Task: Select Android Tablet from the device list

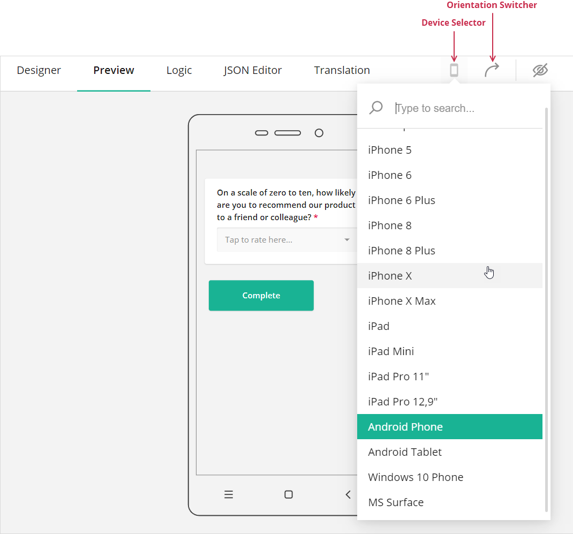Action: [405, 452]
